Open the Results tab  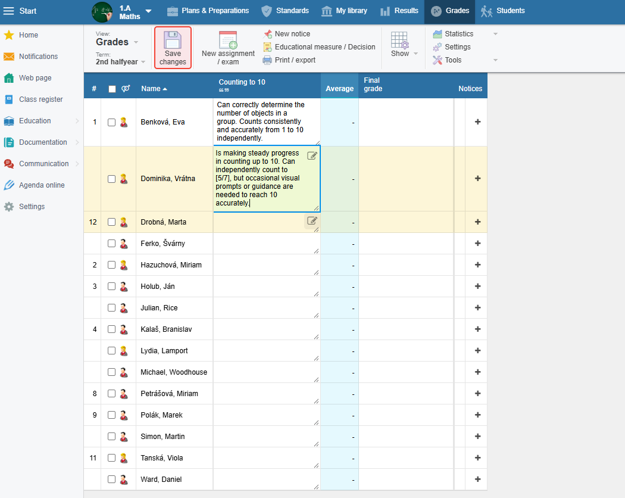(x=399, y=11)
